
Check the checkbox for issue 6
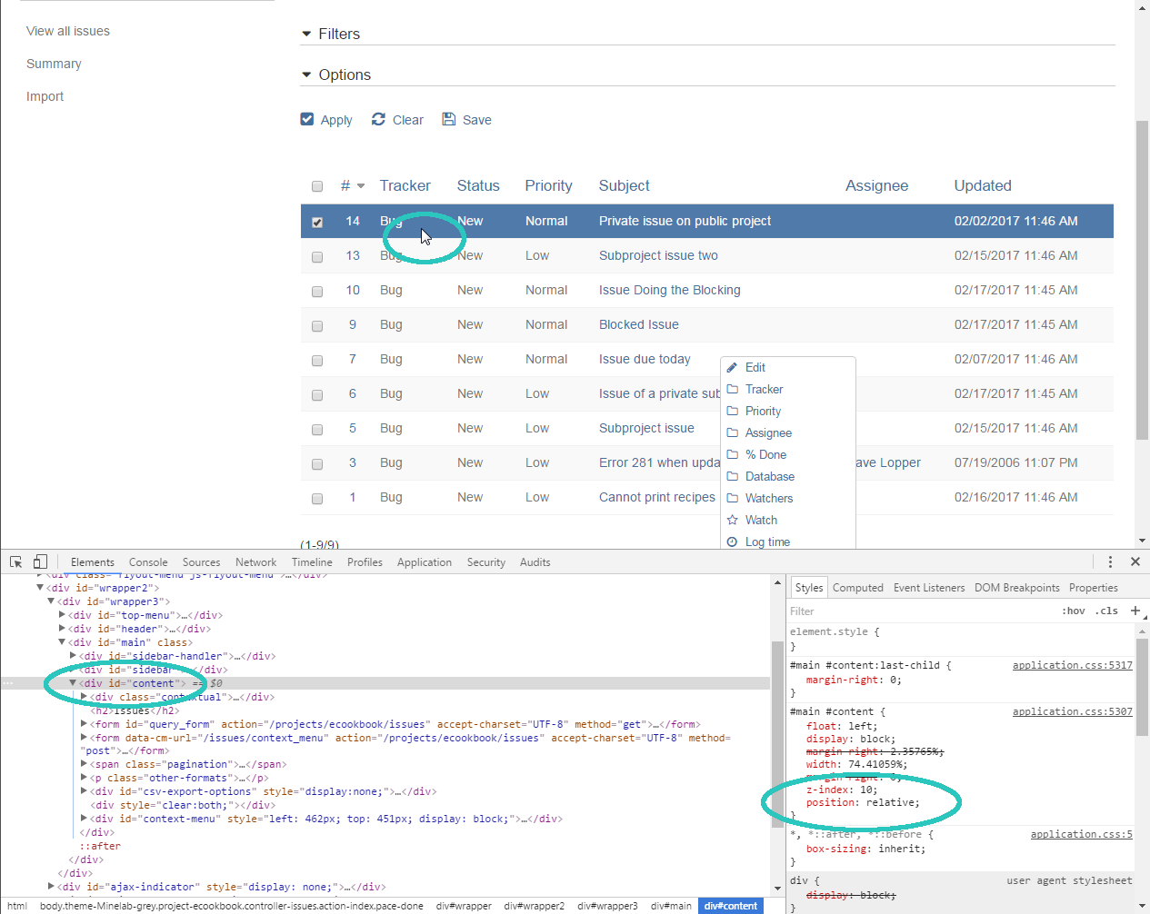click(x=317, y=395)
